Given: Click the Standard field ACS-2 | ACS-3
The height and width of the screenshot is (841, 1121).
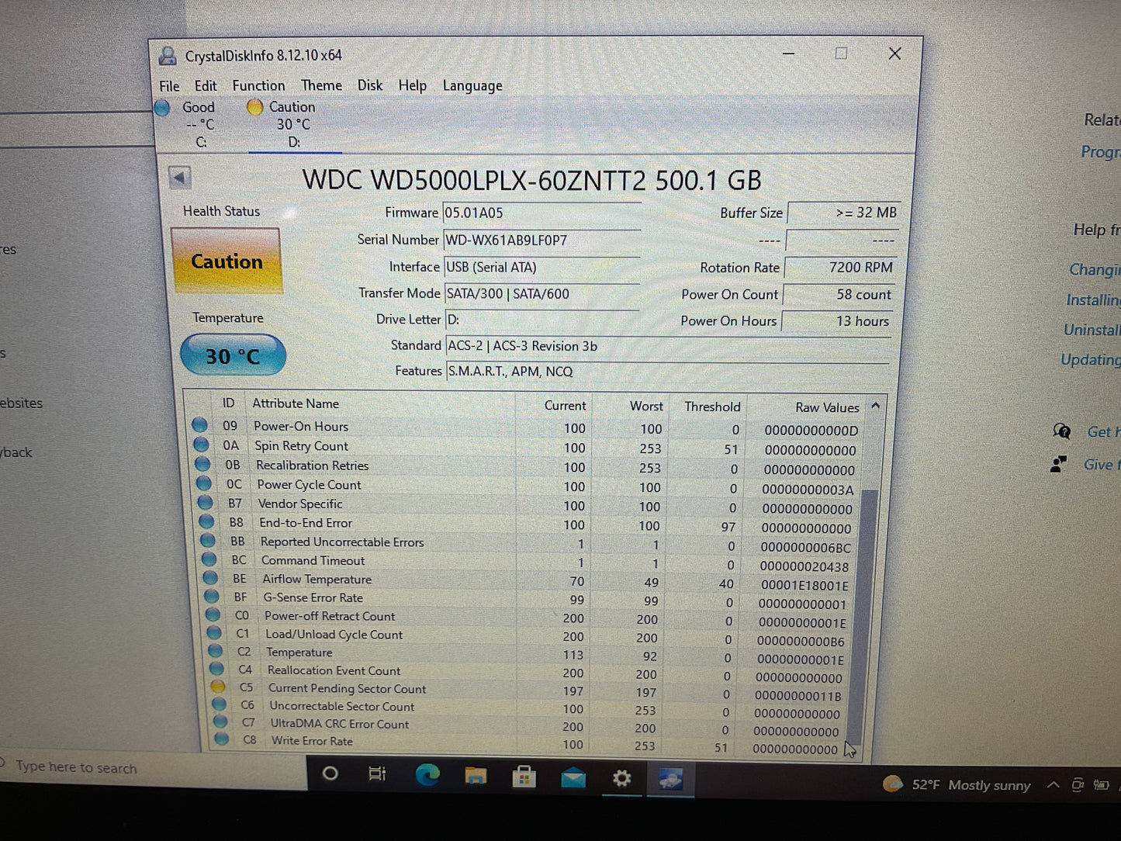Looking at the screenshot, I should click(x=667, y=346).
